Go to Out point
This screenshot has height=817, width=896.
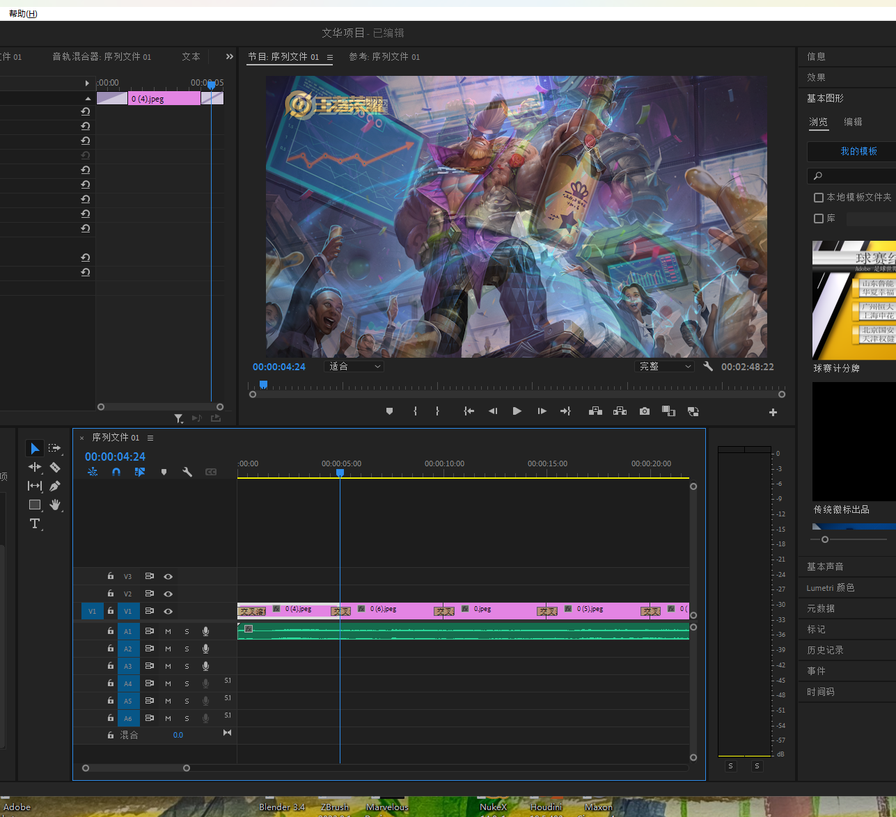click(x=565, y=411)
